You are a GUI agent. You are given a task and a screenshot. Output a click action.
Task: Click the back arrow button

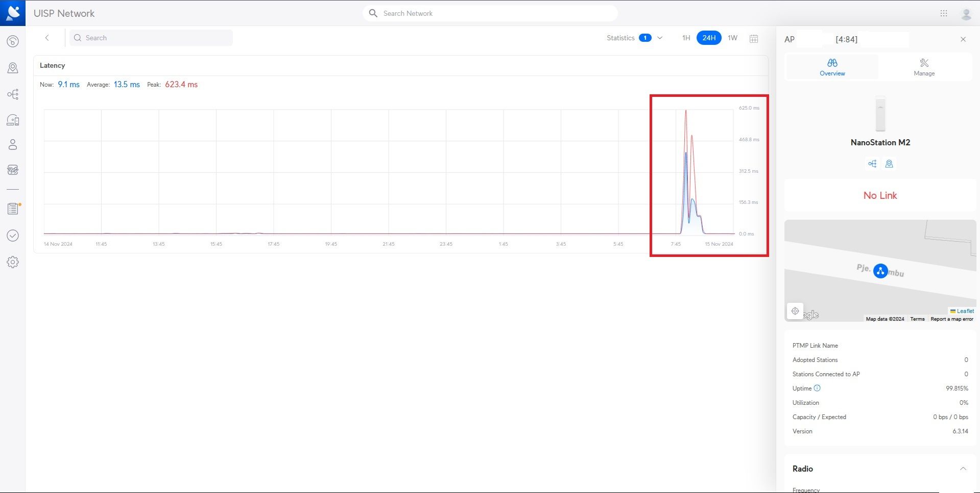point(47,38)
